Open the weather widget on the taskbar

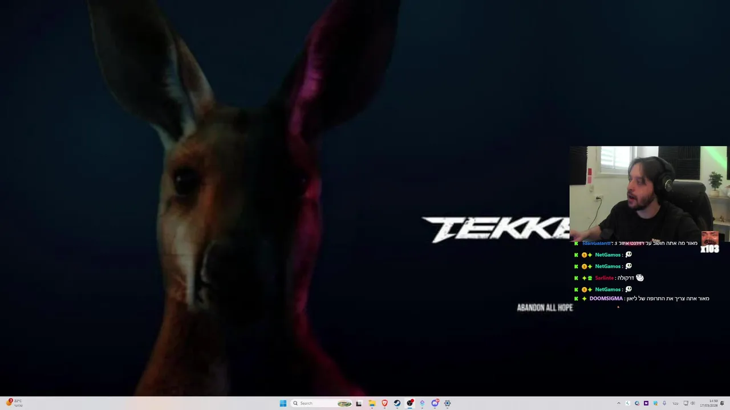tap(14, 403)
